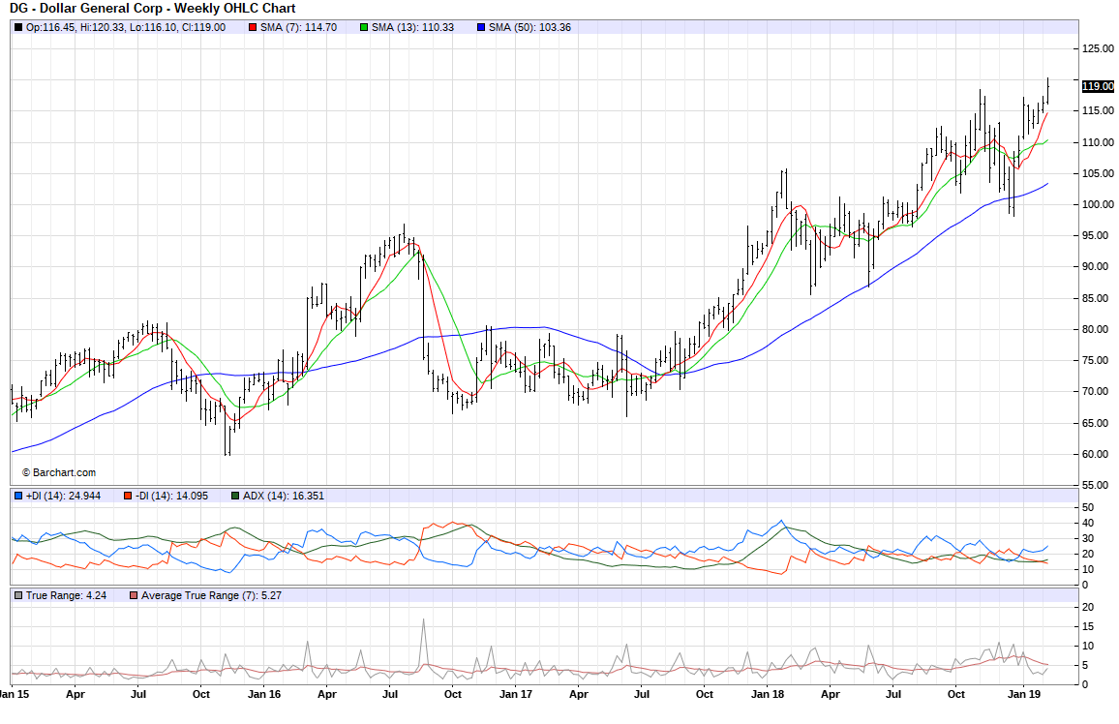Click the 'Jan 17' date axis label

pos(515,694)
